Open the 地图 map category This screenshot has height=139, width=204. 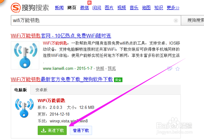(x=146, y=8)
